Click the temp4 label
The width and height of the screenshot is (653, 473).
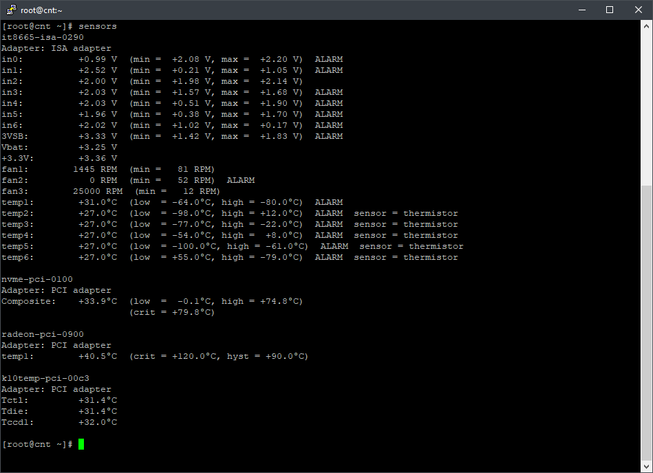17,235
